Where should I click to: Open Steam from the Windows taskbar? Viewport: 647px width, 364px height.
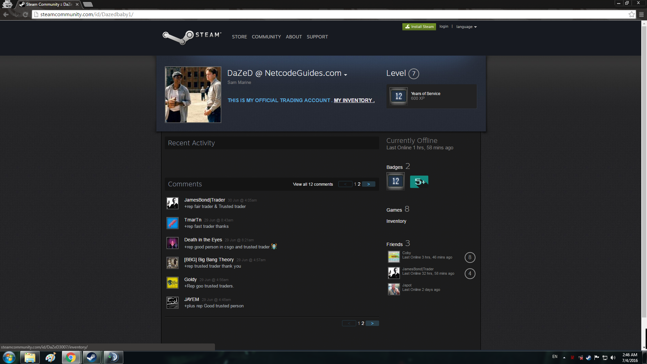tap(91, 357)
